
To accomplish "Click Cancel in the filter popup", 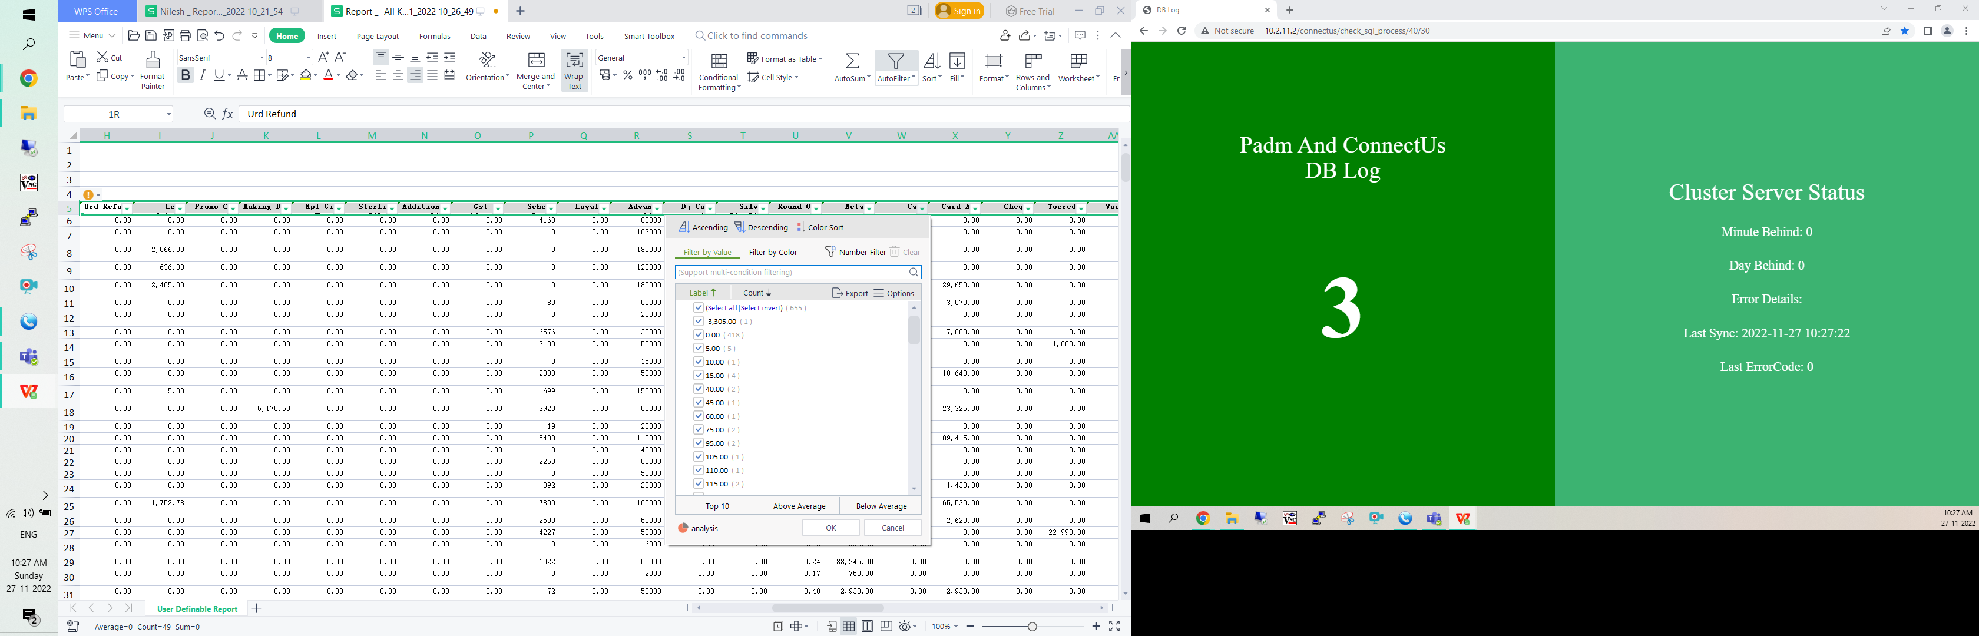I will pos(893,528).
